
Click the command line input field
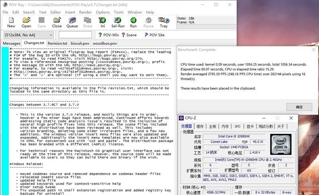pos(75,35)
